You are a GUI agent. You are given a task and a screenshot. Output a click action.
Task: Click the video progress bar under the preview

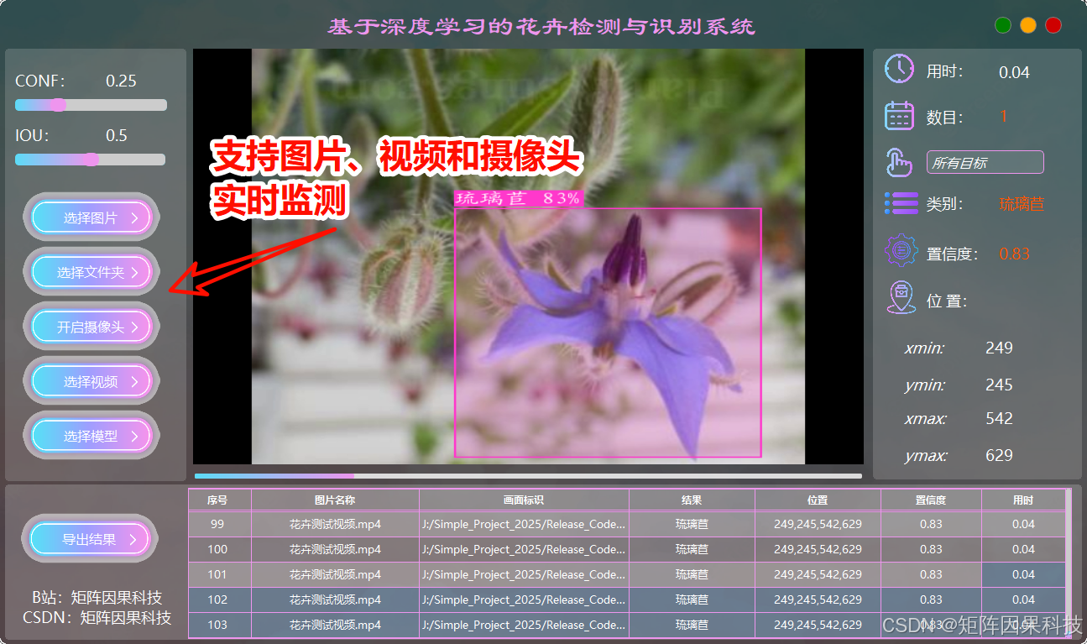(x=528, y=476)
